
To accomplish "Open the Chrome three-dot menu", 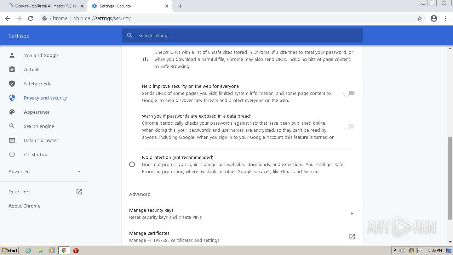I will (x=446, y=18).
